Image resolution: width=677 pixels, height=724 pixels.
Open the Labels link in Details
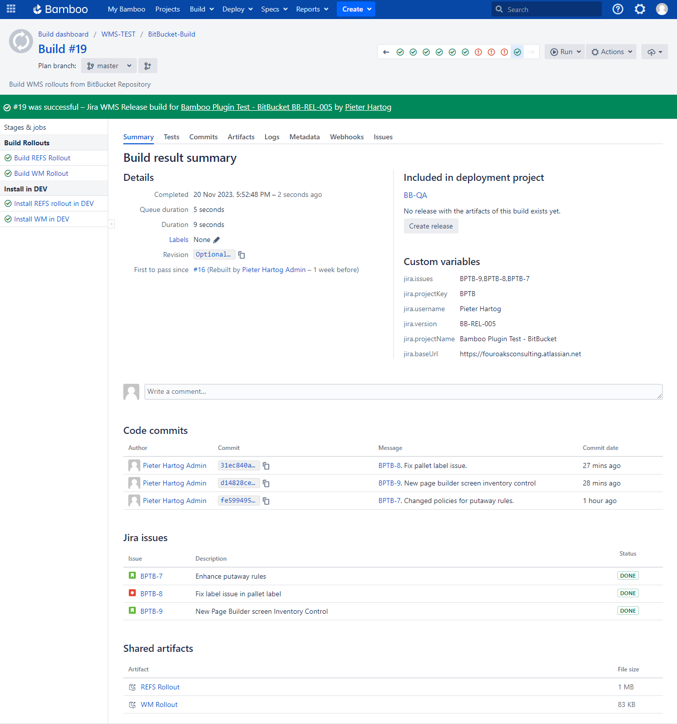[x=179, y=239]
